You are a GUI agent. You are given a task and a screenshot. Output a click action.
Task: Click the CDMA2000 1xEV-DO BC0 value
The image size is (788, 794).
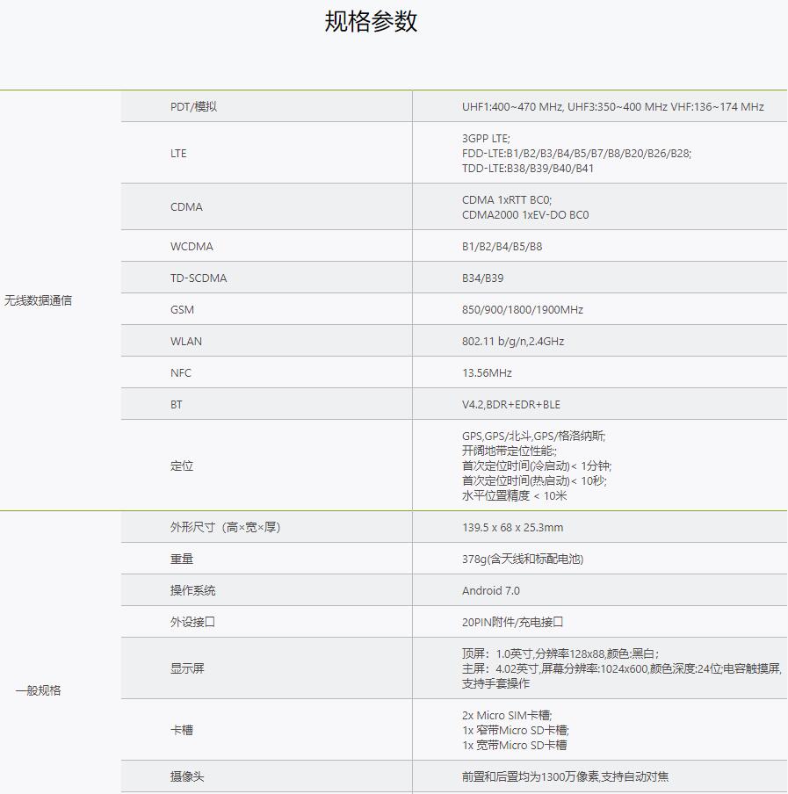(x=525, y=214)
